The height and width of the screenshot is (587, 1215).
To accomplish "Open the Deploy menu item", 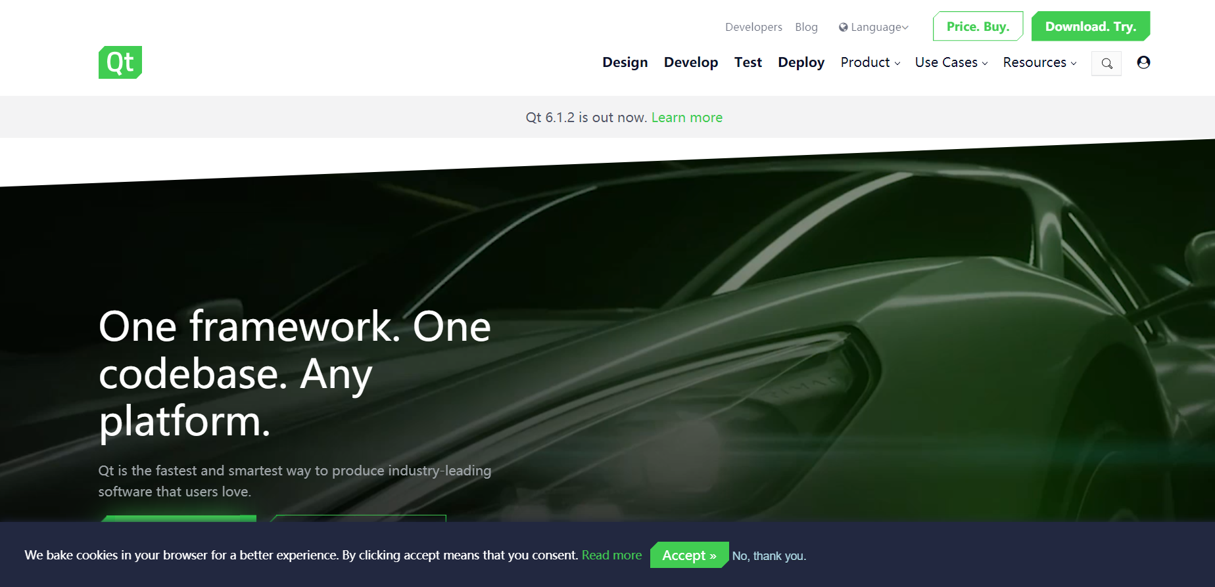I will point(801,62).
